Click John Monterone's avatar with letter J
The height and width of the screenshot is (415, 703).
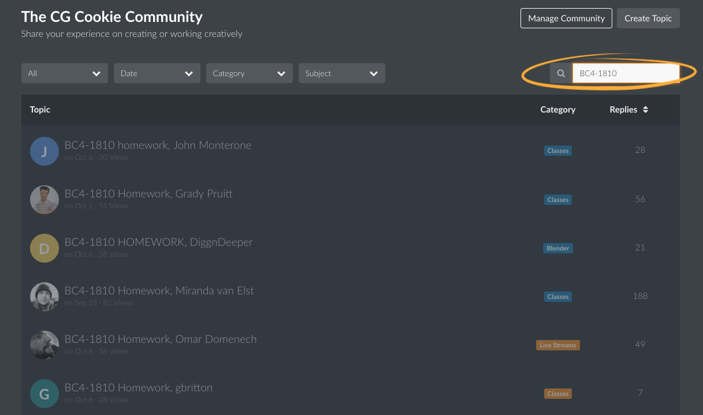[44, 151]
